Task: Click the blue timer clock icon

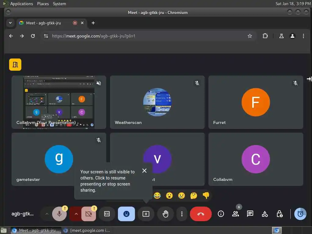Action: coord(300,214)
